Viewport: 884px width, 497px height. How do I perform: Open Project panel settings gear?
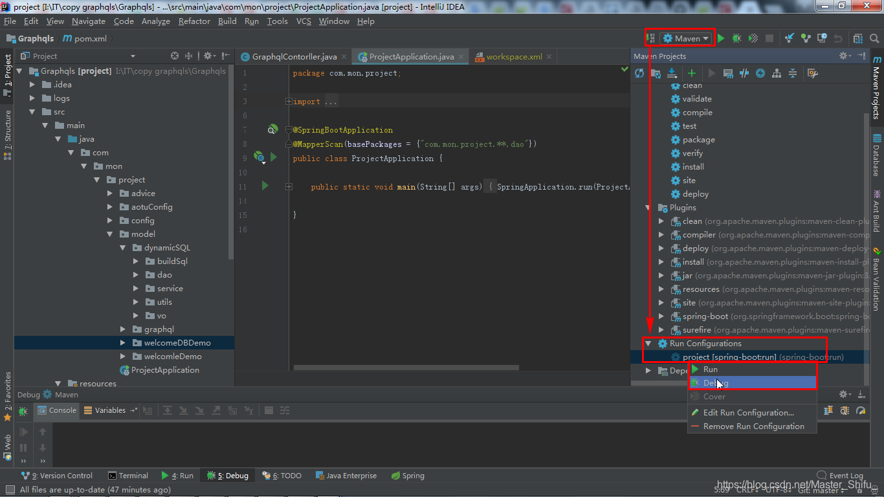point(209,56)
